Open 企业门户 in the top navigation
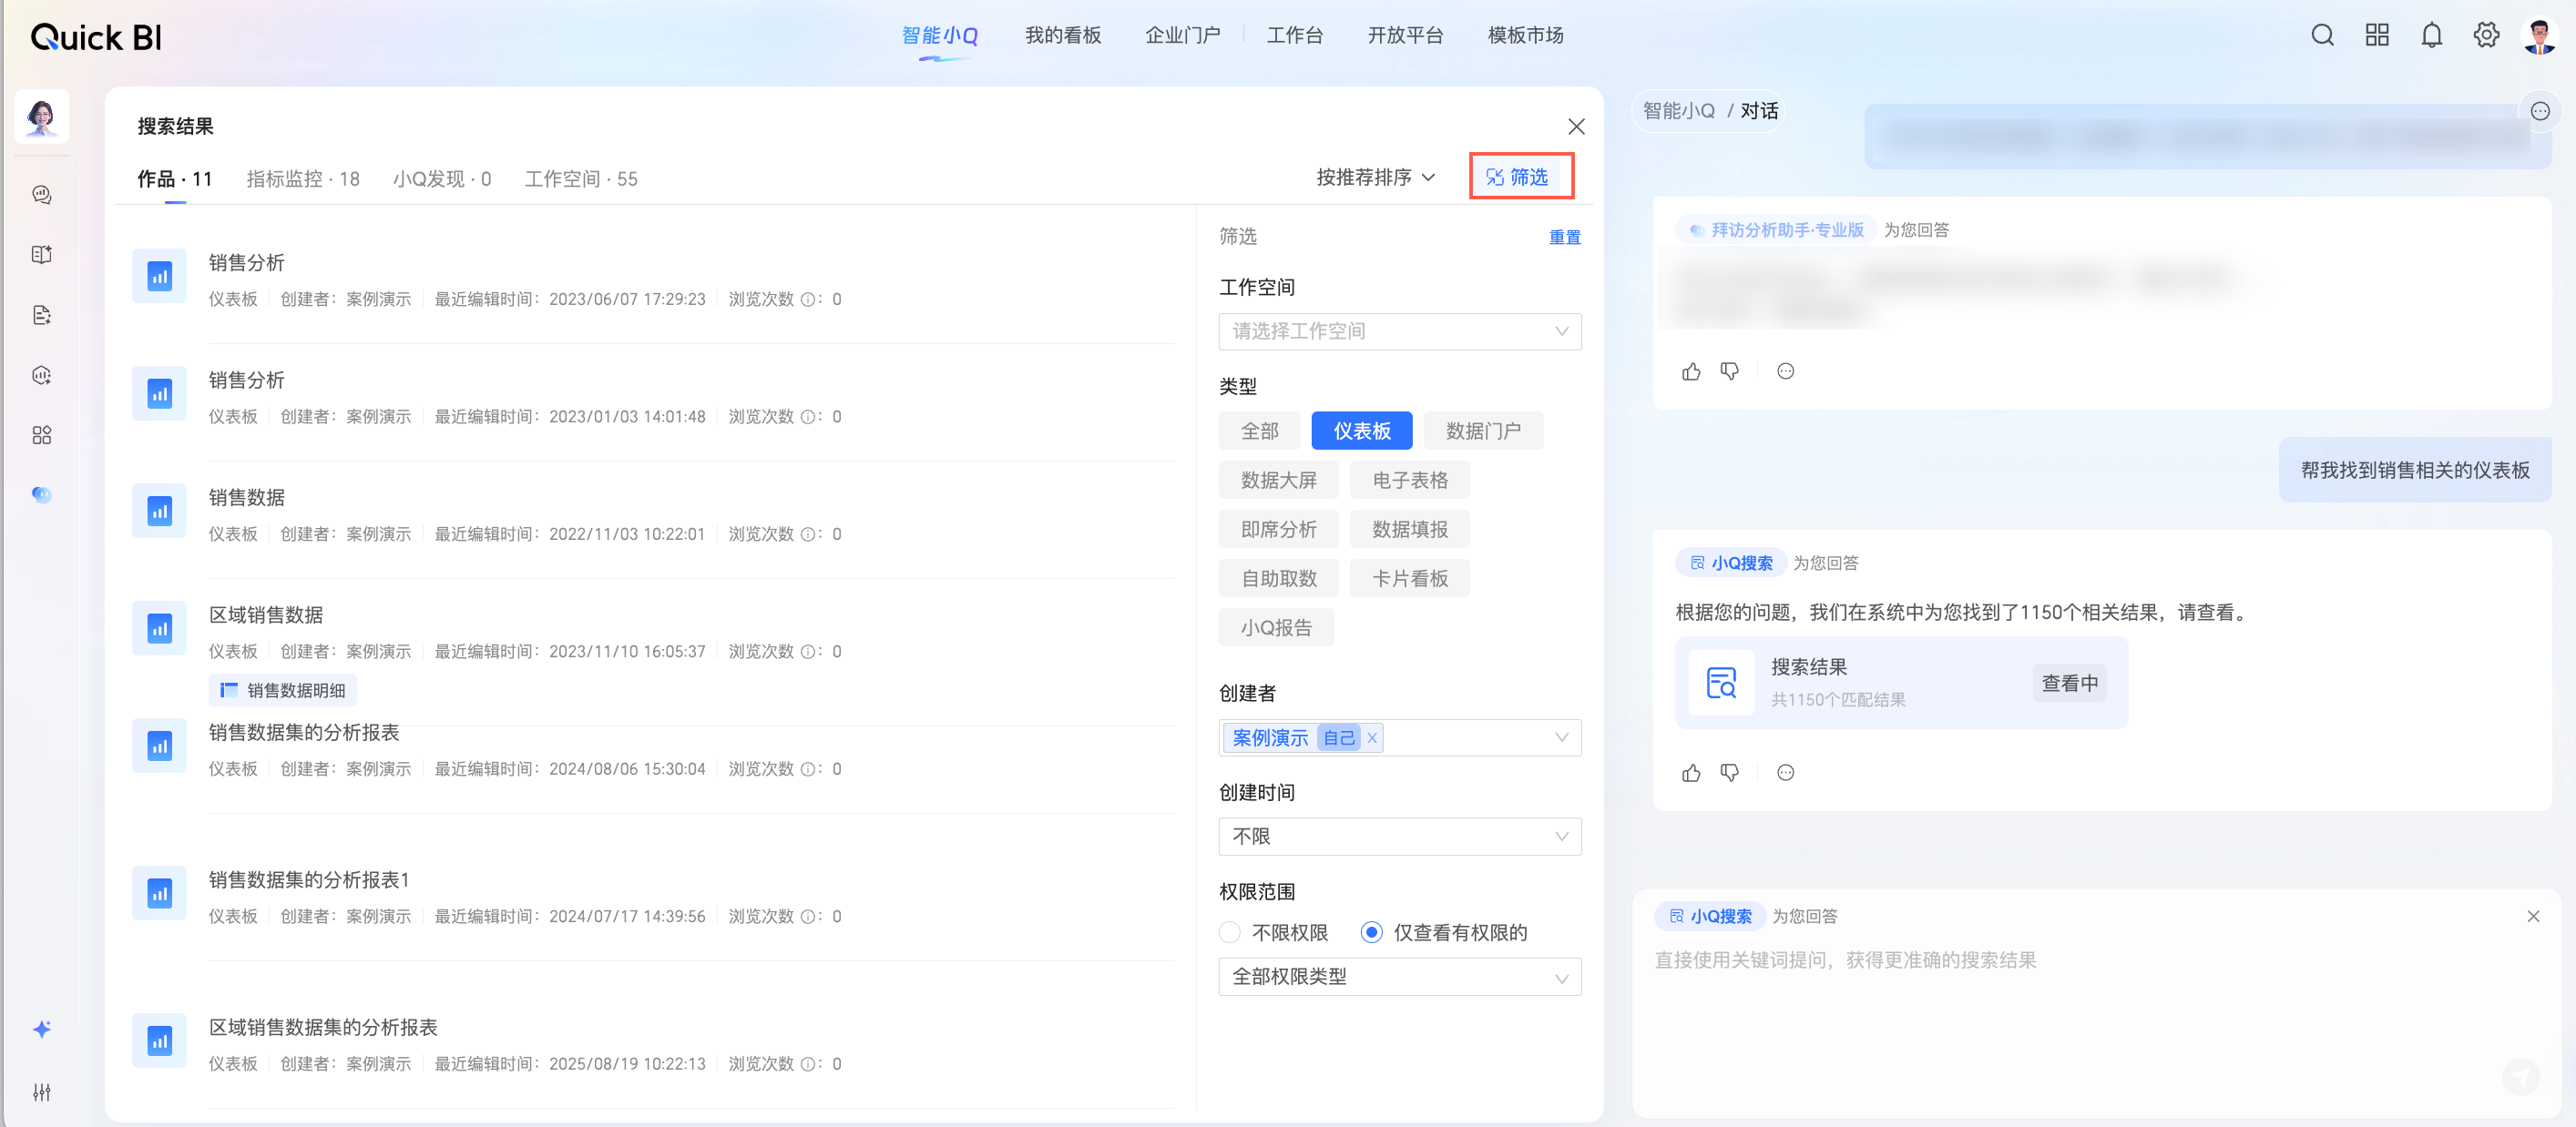Viewport: 2576px width, 1127px height. click(x=1182, y=36)
